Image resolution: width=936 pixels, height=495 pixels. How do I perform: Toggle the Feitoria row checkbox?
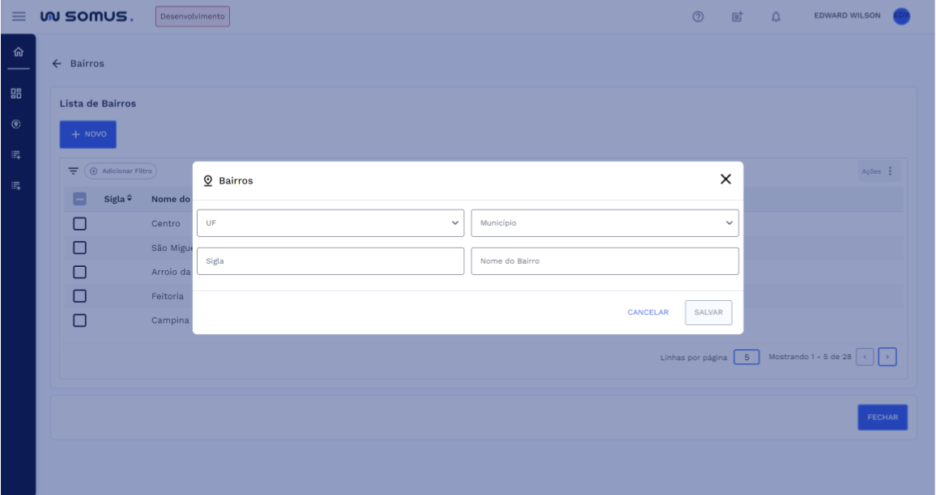tap(79, 296)
